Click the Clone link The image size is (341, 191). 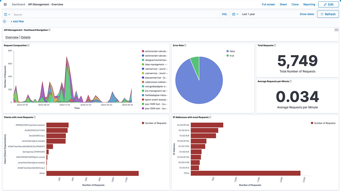295,4
